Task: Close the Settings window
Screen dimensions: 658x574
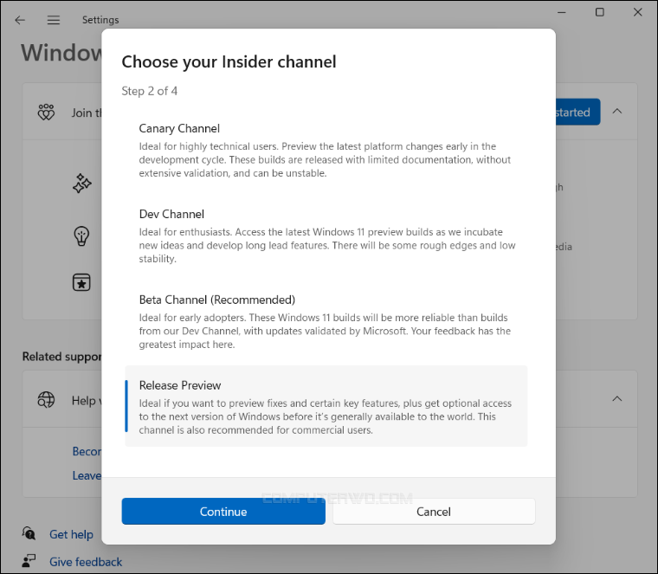Action: pyautogui.click(x=637, y=12)
